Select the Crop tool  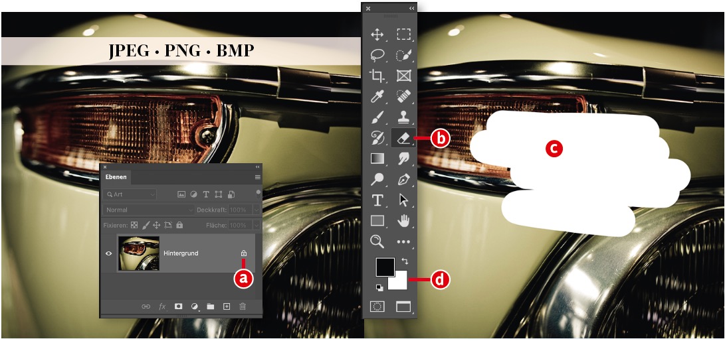tap(377, 76)
